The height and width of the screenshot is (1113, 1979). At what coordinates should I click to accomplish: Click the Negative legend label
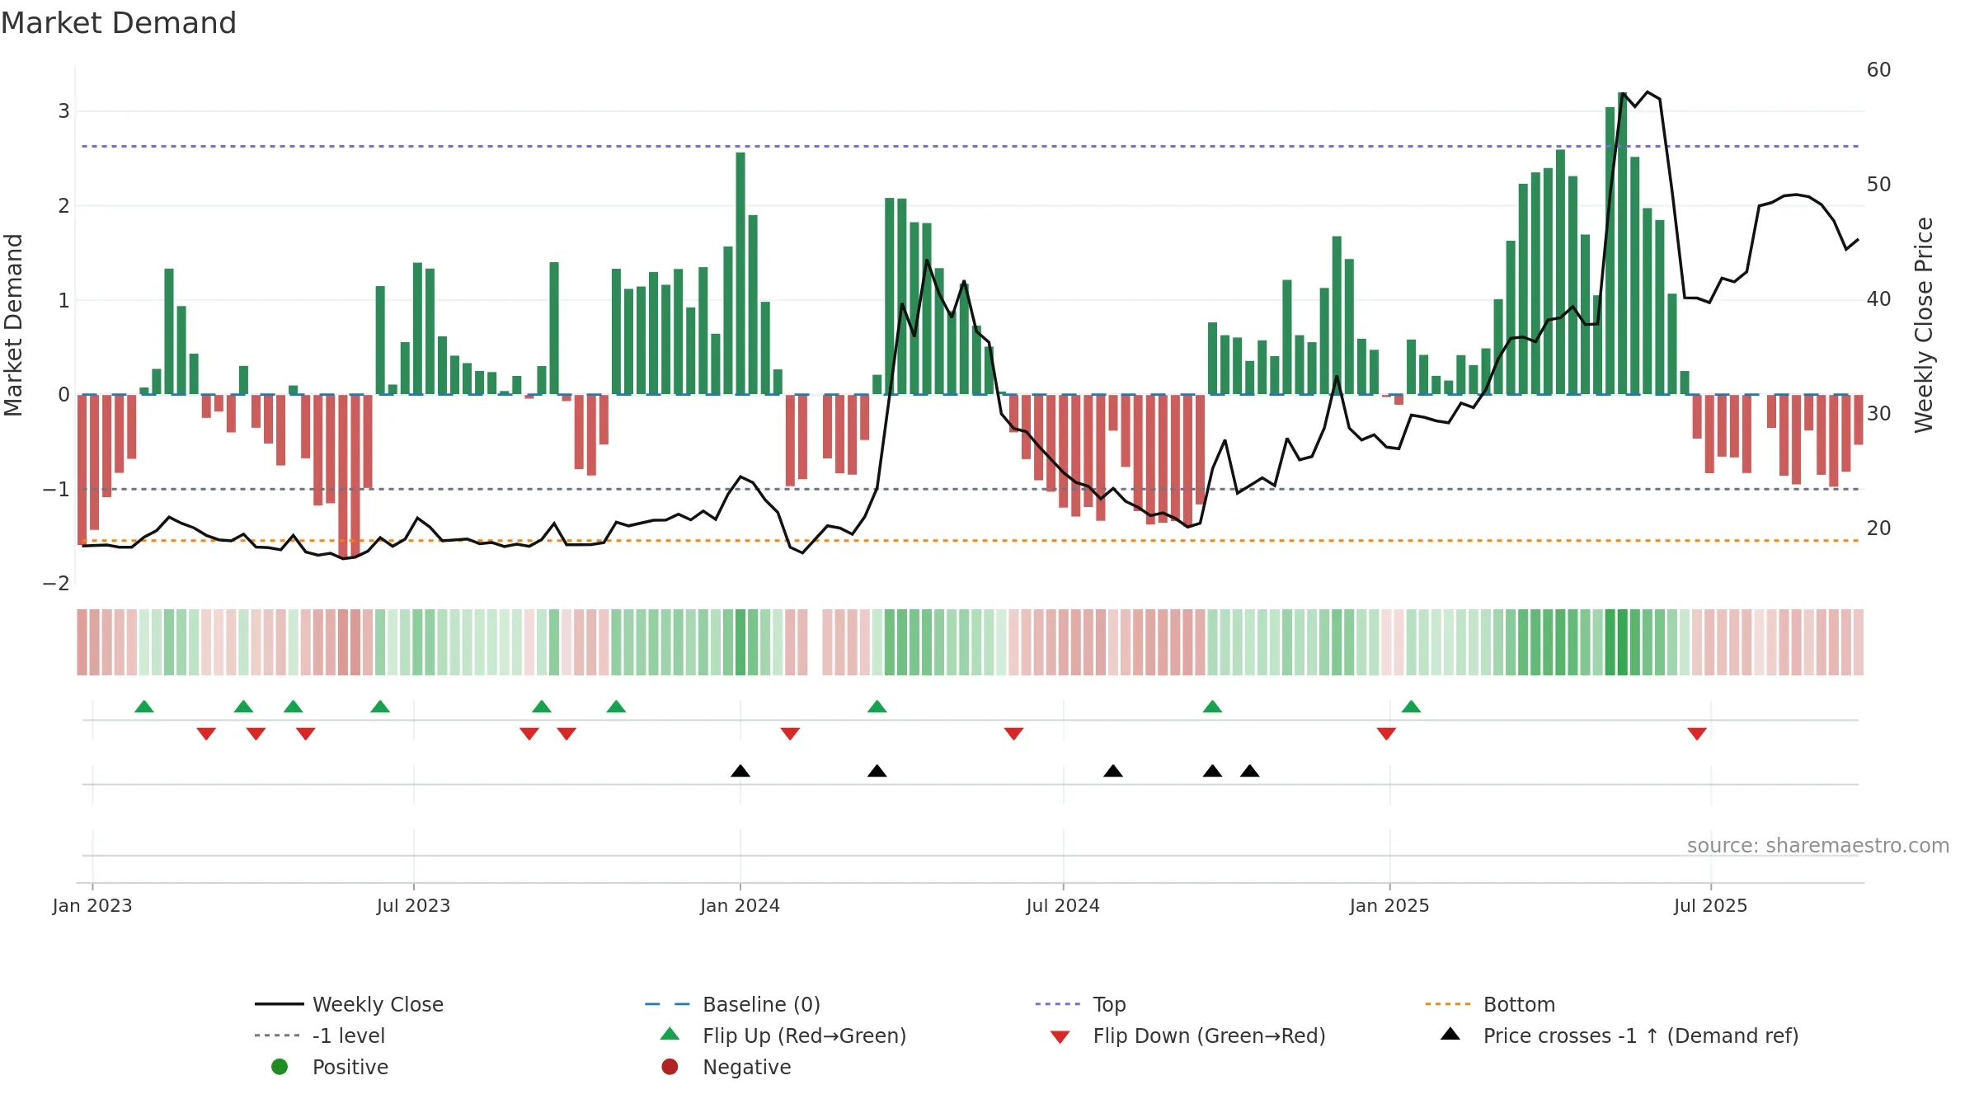click(746, 1067)
